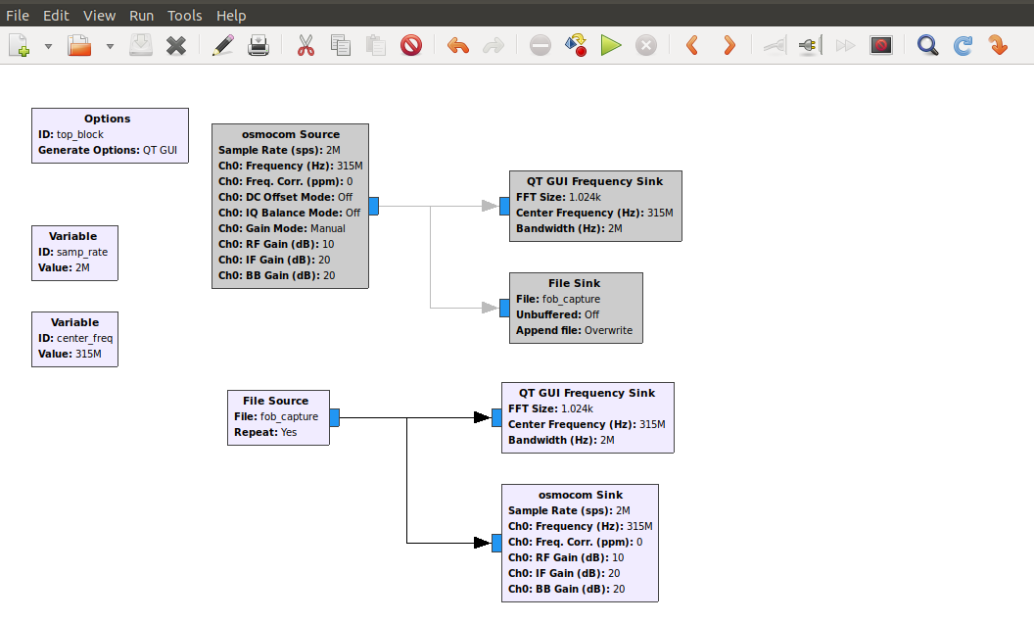This screenshot has width=1034, height=623.
Task: Paste block from clipboard
Action: pyautogui.click(x=376, y=45)
